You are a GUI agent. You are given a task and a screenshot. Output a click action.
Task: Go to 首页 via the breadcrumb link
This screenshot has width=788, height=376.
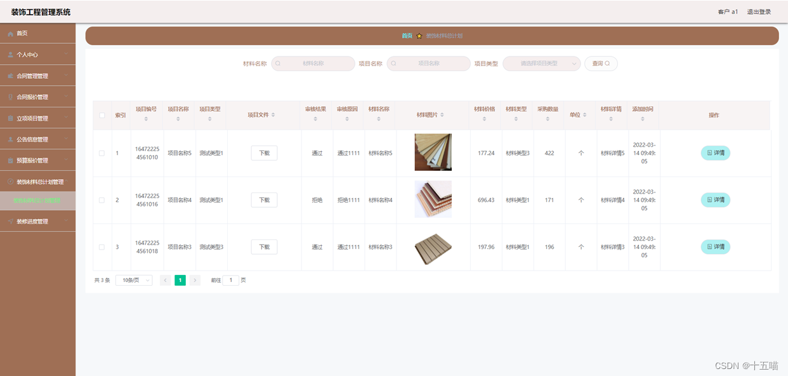[407, 36]
